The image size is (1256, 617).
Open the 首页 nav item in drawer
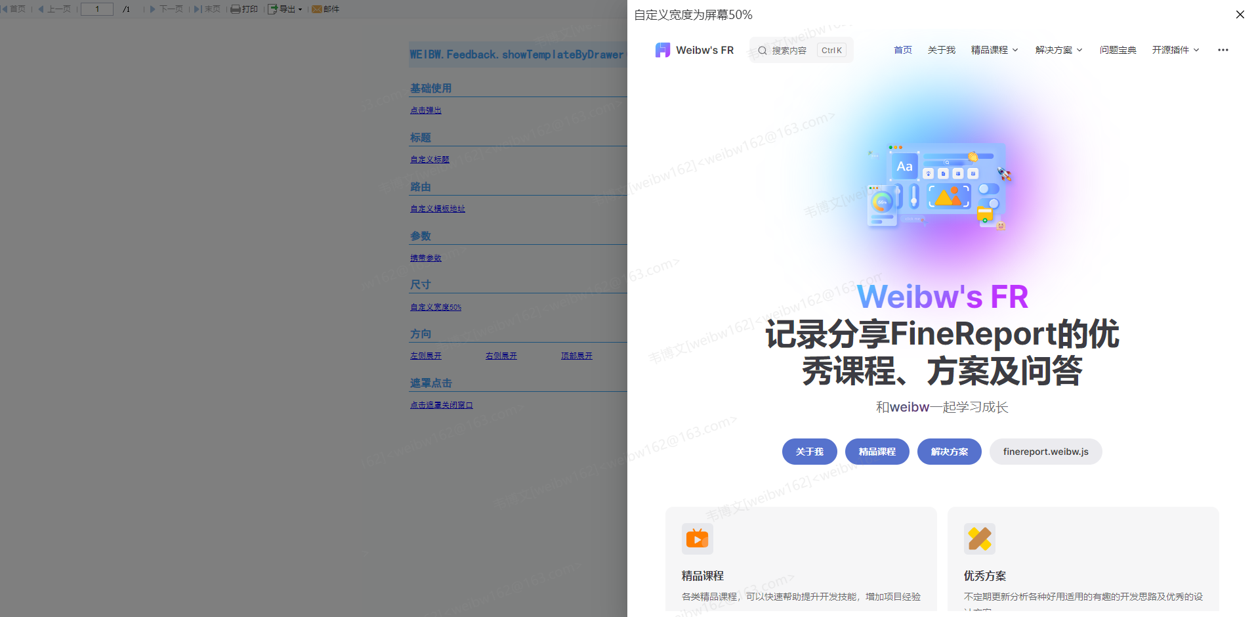point(903,50)
